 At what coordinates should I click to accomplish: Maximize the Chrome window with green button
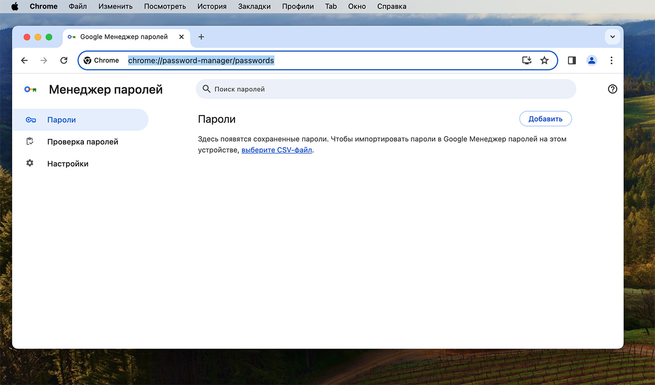(x=49, y=37)
